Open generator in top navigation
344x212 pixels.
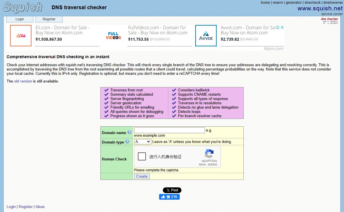click(294, 3)
